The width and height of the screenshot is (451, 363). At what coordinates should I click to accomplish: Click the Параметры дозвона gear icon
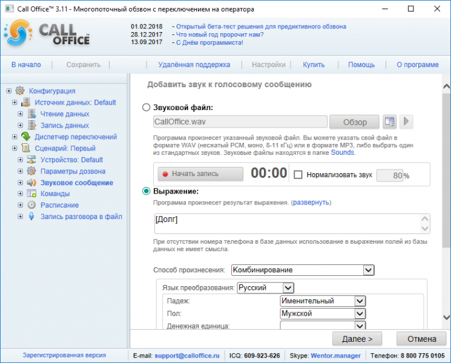tap(31, 171)
